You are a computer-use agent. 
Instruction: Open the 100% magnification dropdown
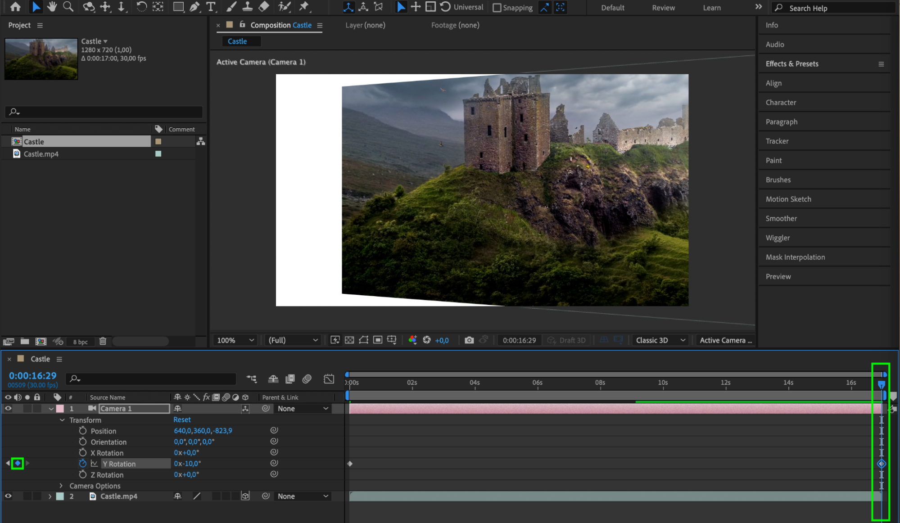(x=235, y=340)
